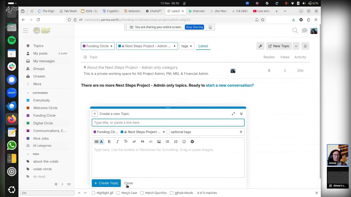Screen dimensions: 351x197
Task: Open notification bell options for category
Action: (305, 46)
